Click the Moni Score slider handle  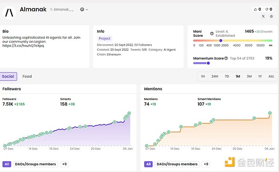220,40
